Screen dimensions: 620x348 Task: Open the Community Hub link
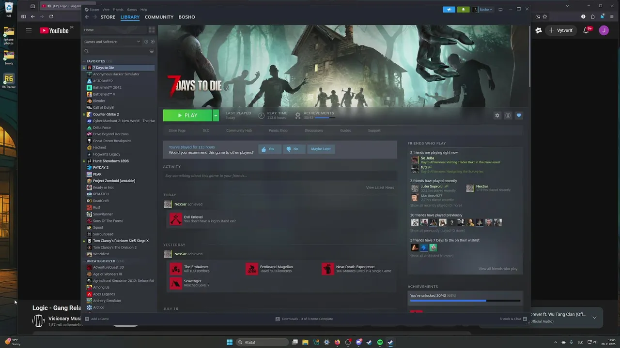point(239,130)
